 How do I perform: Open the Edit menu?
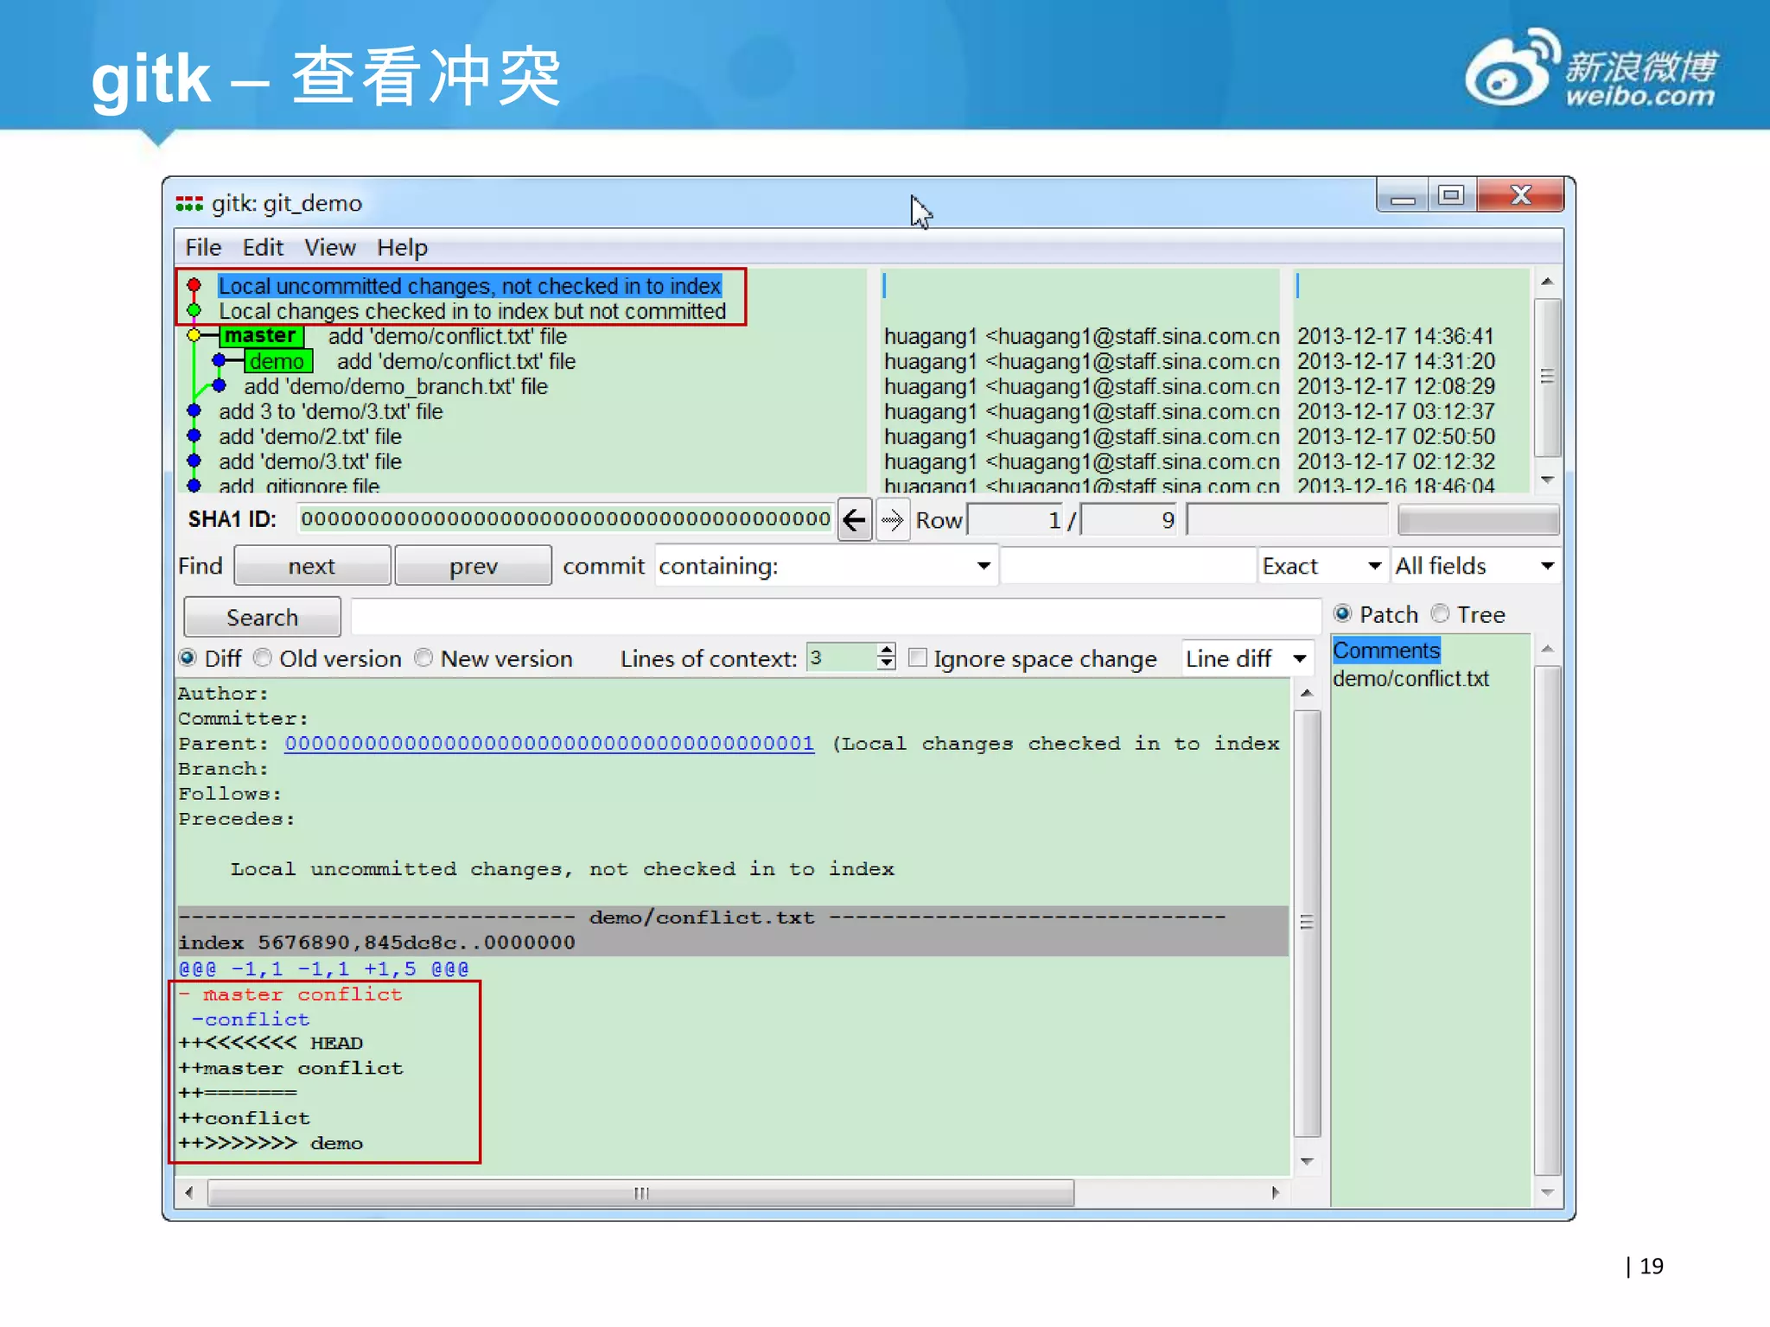[263, 248]
